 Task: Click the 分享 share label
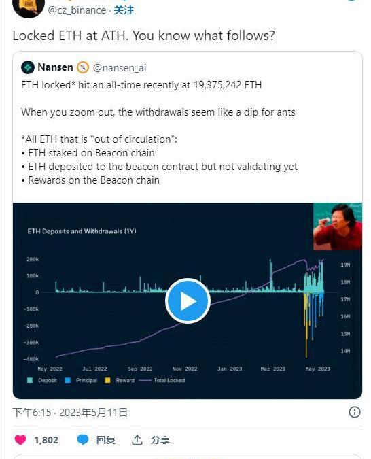[160, 440]
